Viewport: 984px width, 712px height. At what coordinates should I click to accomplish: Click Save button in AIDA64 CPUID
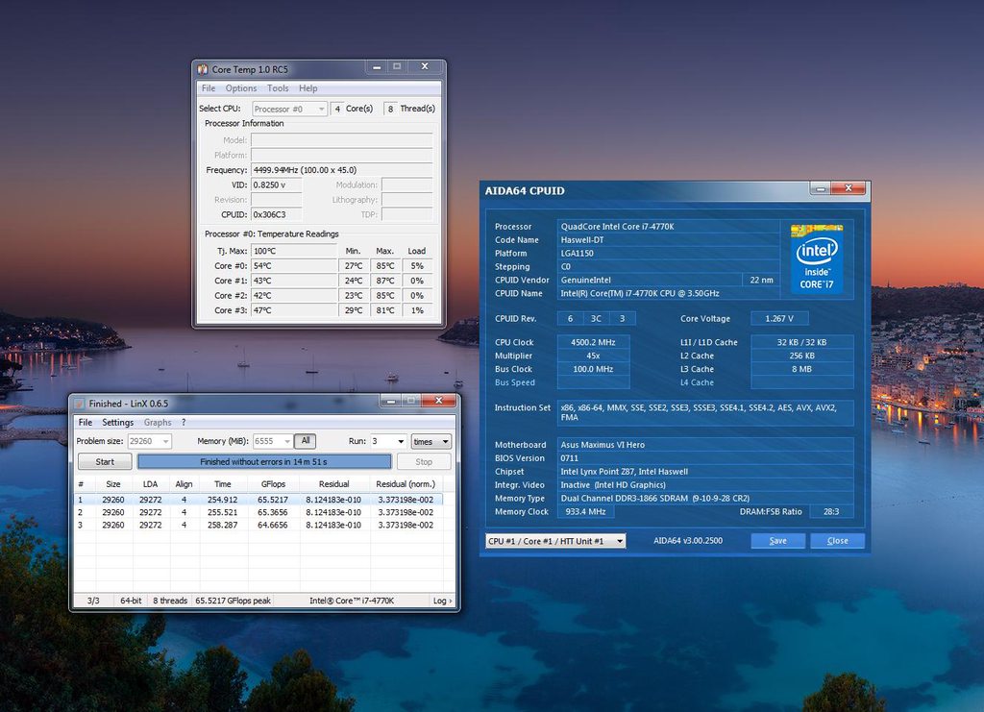pyautogui.click(x=778, y=541)
